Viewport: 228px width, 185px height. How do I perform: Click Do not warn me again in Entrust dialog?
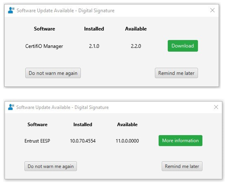click(x=50, y=166)
